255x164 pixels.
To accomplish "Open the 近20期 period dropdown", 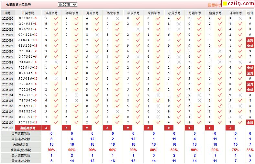I will 68,5.
